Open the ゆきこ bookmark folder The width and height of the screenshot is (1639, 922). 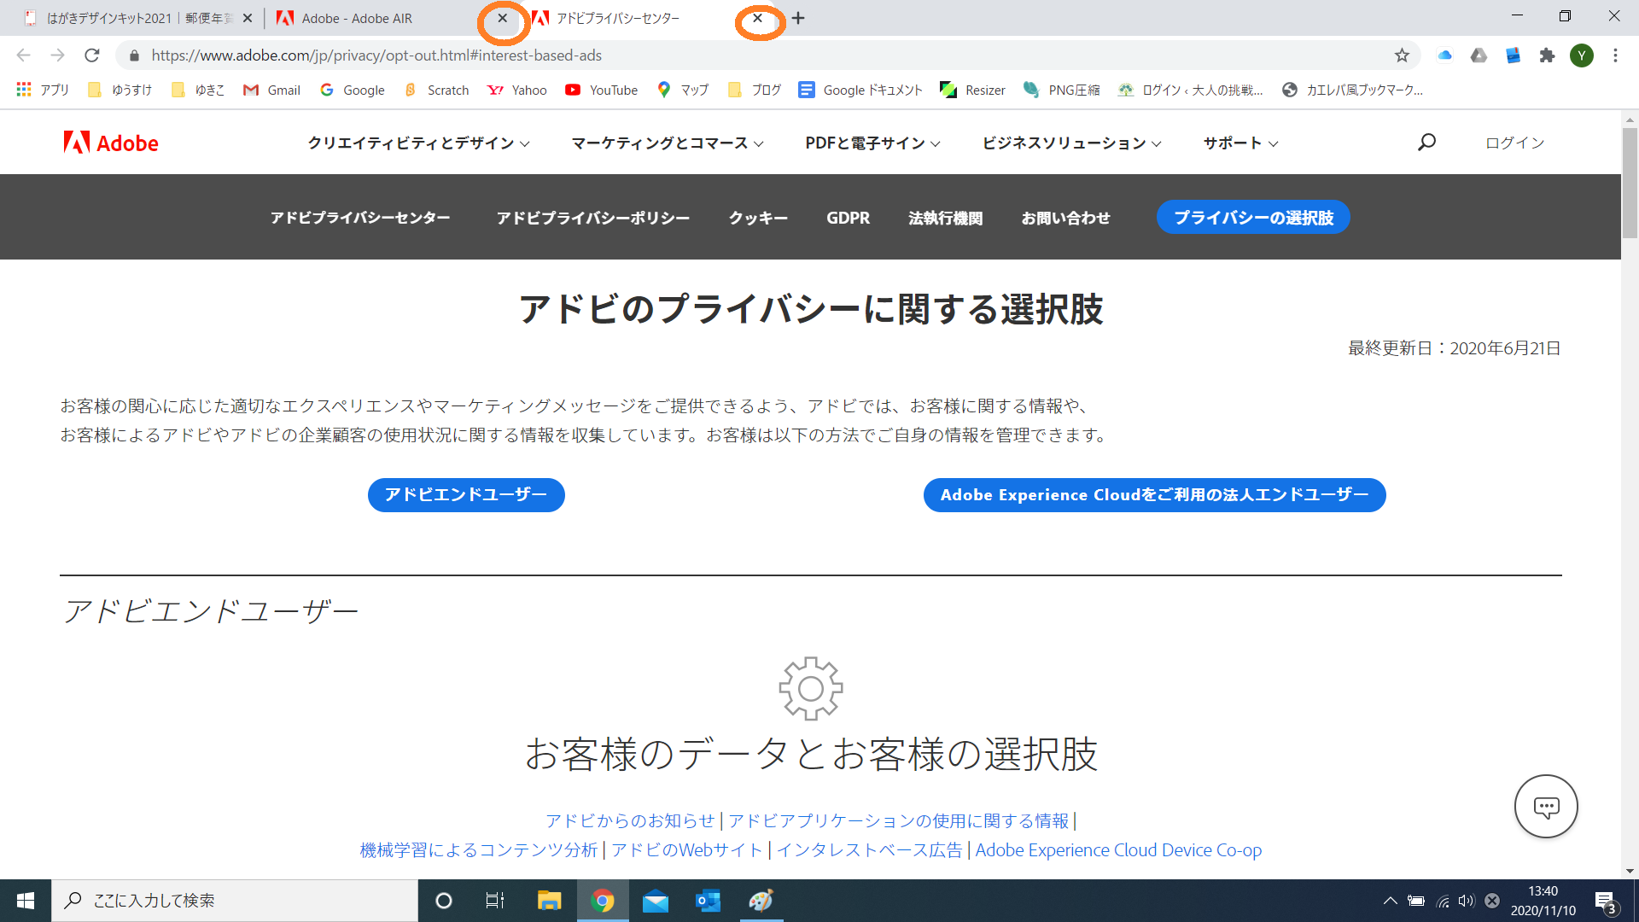pos(198,90)
